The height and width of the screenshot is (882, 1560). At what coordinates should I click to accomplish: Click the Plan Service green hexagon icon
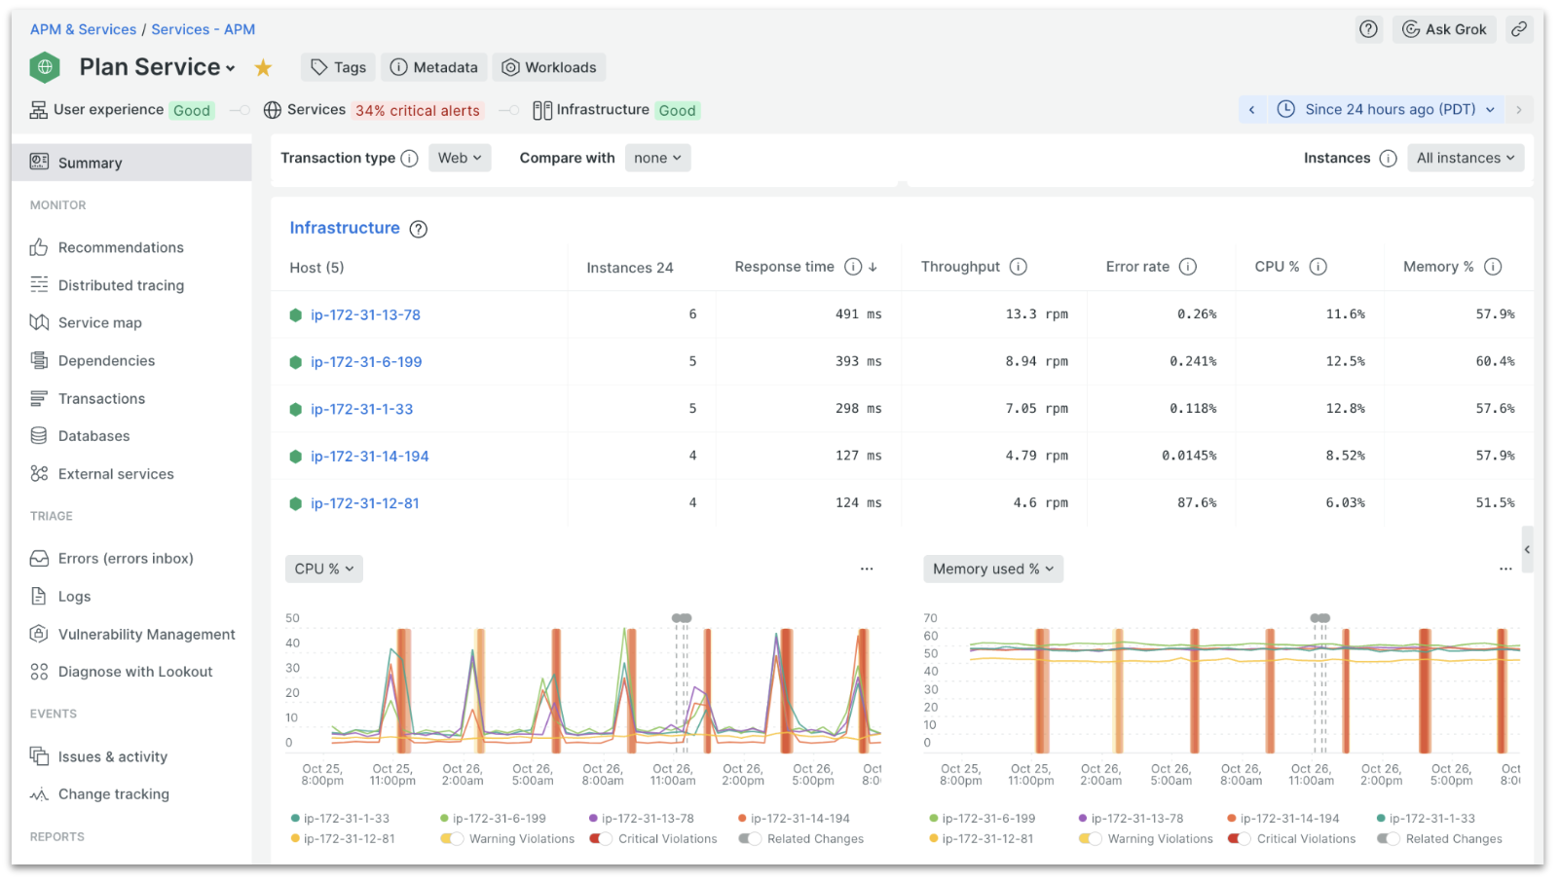[x=45, y=67]
